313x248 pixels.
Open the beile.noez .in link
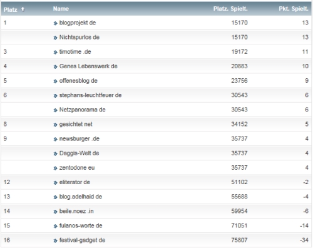[76, 211]
